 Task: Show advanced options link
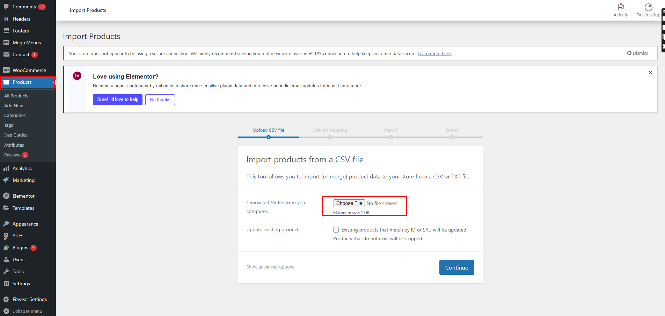click(270, 267)
